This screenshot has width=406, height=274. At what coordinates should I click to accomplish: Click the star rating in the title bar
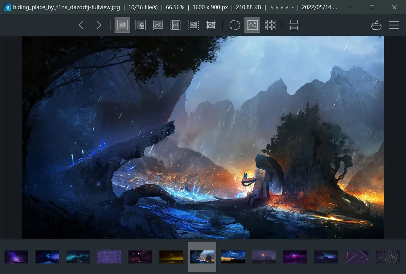click(x=282, y=7)
